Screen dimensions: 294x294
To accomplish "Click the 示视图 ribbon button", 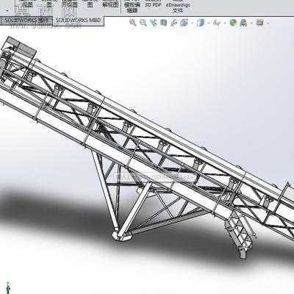I will pyautogui.click(x=69, y=4).
